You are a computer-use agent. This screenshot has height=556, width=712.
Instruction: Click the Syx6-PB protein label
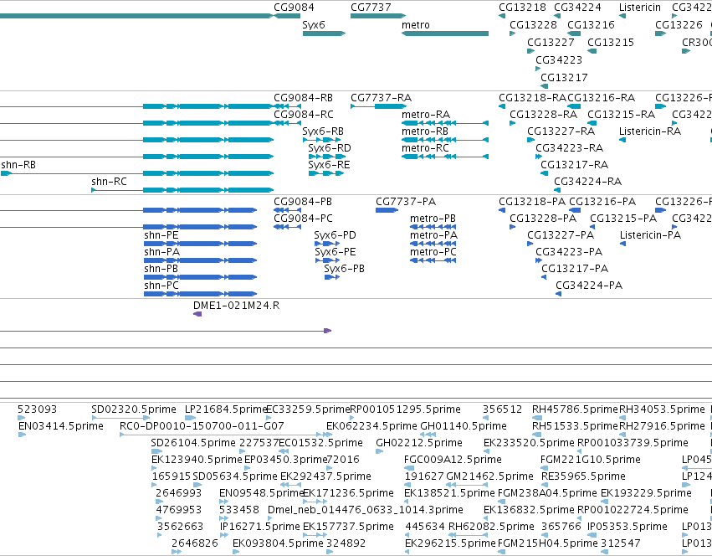(344, 269)
